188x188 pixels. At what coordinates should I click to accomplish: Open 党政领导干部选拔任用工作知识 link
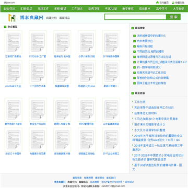click(x=154, y=108)
